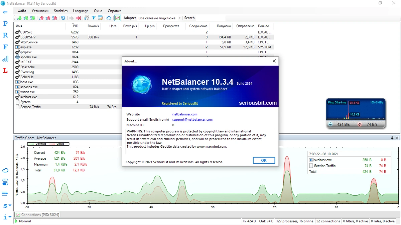
Task: Sort process list by PID column
Action: point(75,26)
